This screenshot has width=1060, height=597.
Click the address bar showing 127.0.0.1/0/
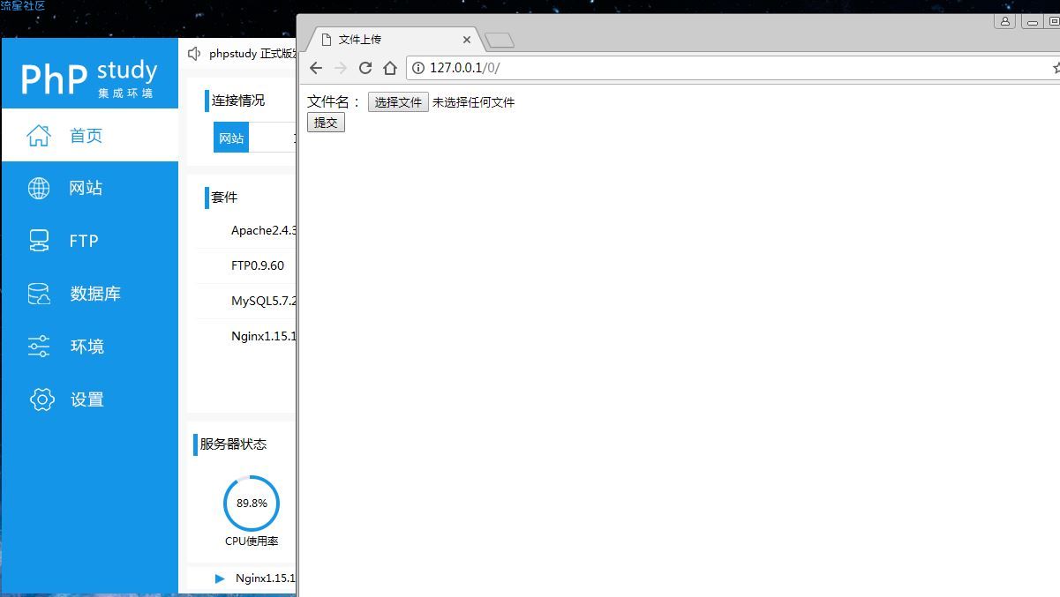click(x=733, y=68)
